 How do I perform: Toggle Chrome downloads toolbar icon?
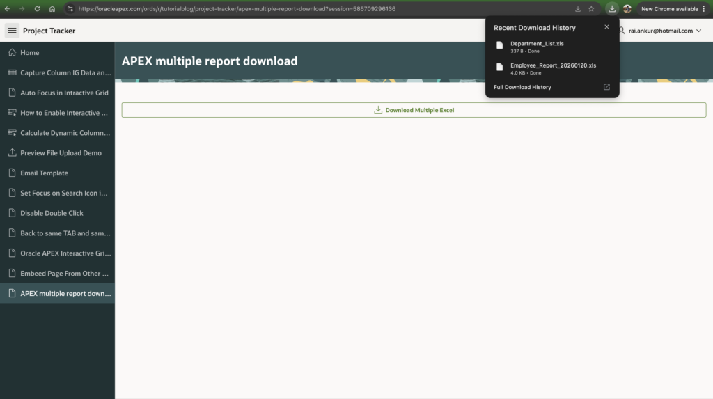(x=611, y=8)
